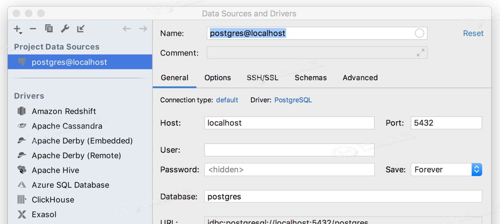Open the Save password dropdown showing Forever
This screenshot has height=224, width=500.
click(x=446, y=170)
